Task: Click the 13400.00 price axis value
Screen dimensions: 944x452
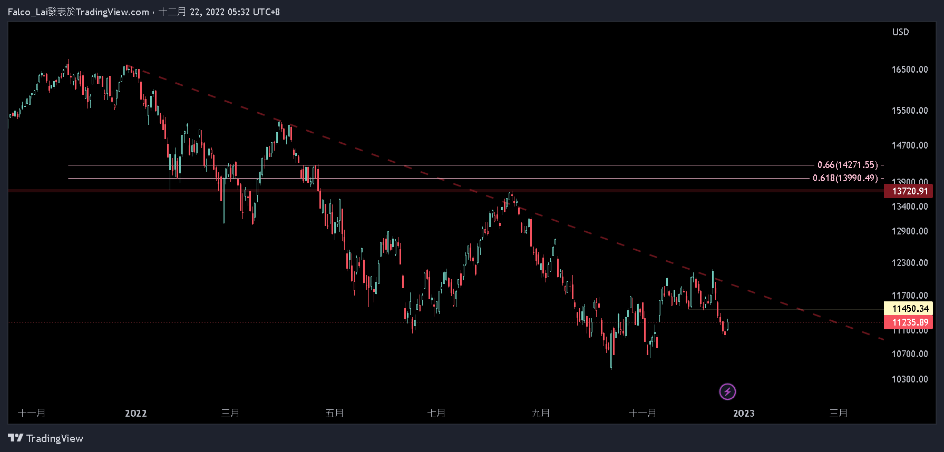Action: coord(910,207)
